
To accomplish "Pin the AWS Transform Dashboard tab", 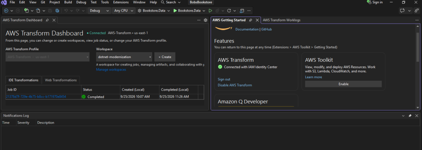I will (x=47, y=20).
